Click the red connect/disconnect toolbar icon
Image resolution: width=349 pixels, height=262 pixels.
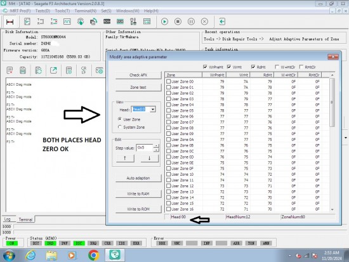[x=10, y=22]
